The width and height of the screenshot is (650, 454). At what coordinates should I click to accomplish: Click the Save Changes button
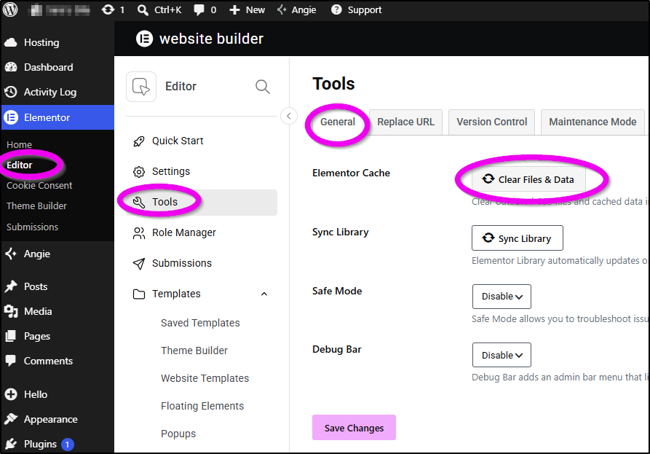pyautogui.click(x=354, y=428)
